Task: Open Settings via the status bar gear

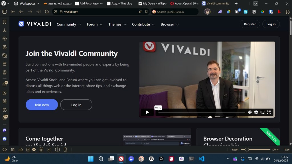Action: [5, 149]
